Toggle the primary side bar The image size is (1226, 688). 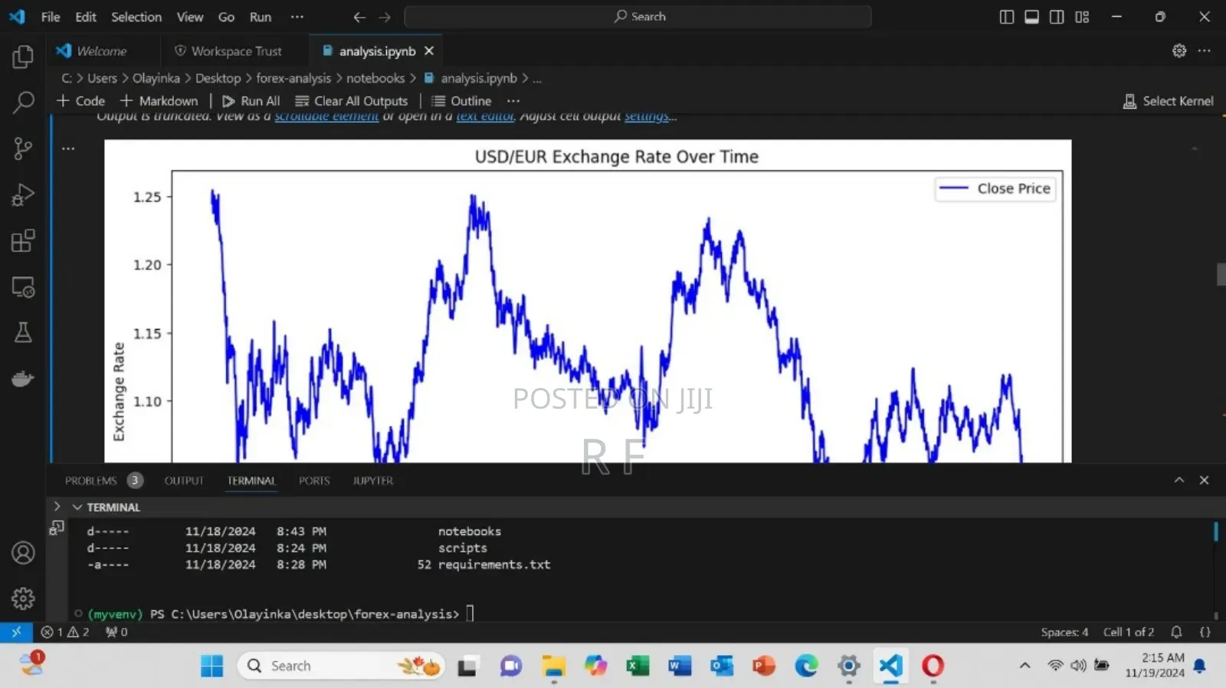coord(1007,17)
